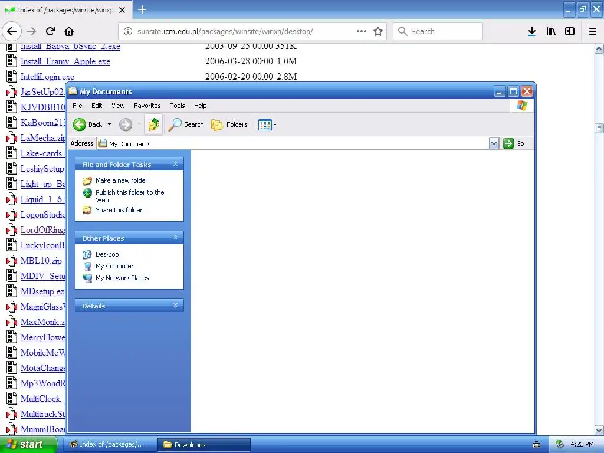The height and width of the screenshot is (453, 604).
Task: Toggle Folders pane in Explorer
Action: coord(229,124)
